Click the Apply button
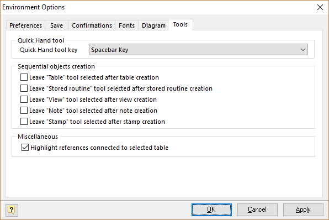 [x=303, y=209]
